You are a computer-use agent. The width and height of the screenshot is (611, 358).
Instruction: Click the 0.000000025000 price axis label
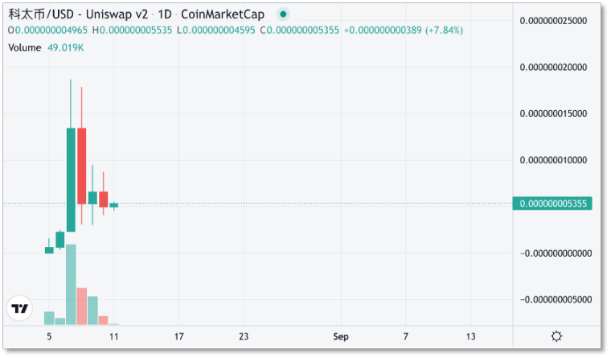(x=553, y=21)
